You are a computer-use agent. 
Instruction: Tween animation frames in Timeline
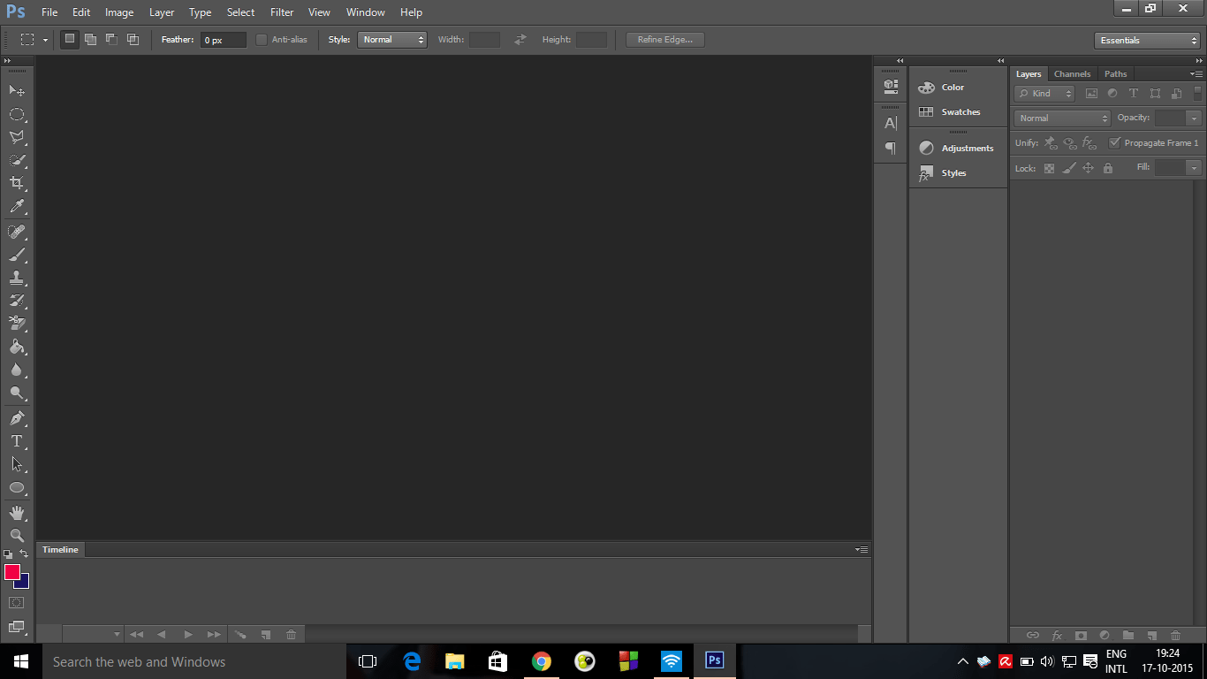239,634
